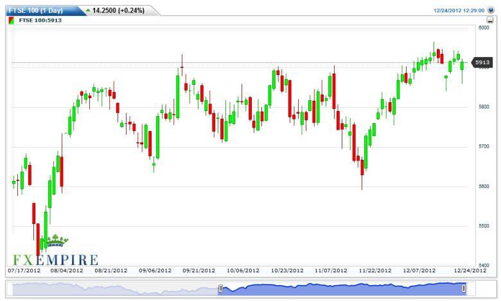This screenshot has width=501, height=301.
Task: Click the 12/07/2012 date axis label
Action: point(419,270)
